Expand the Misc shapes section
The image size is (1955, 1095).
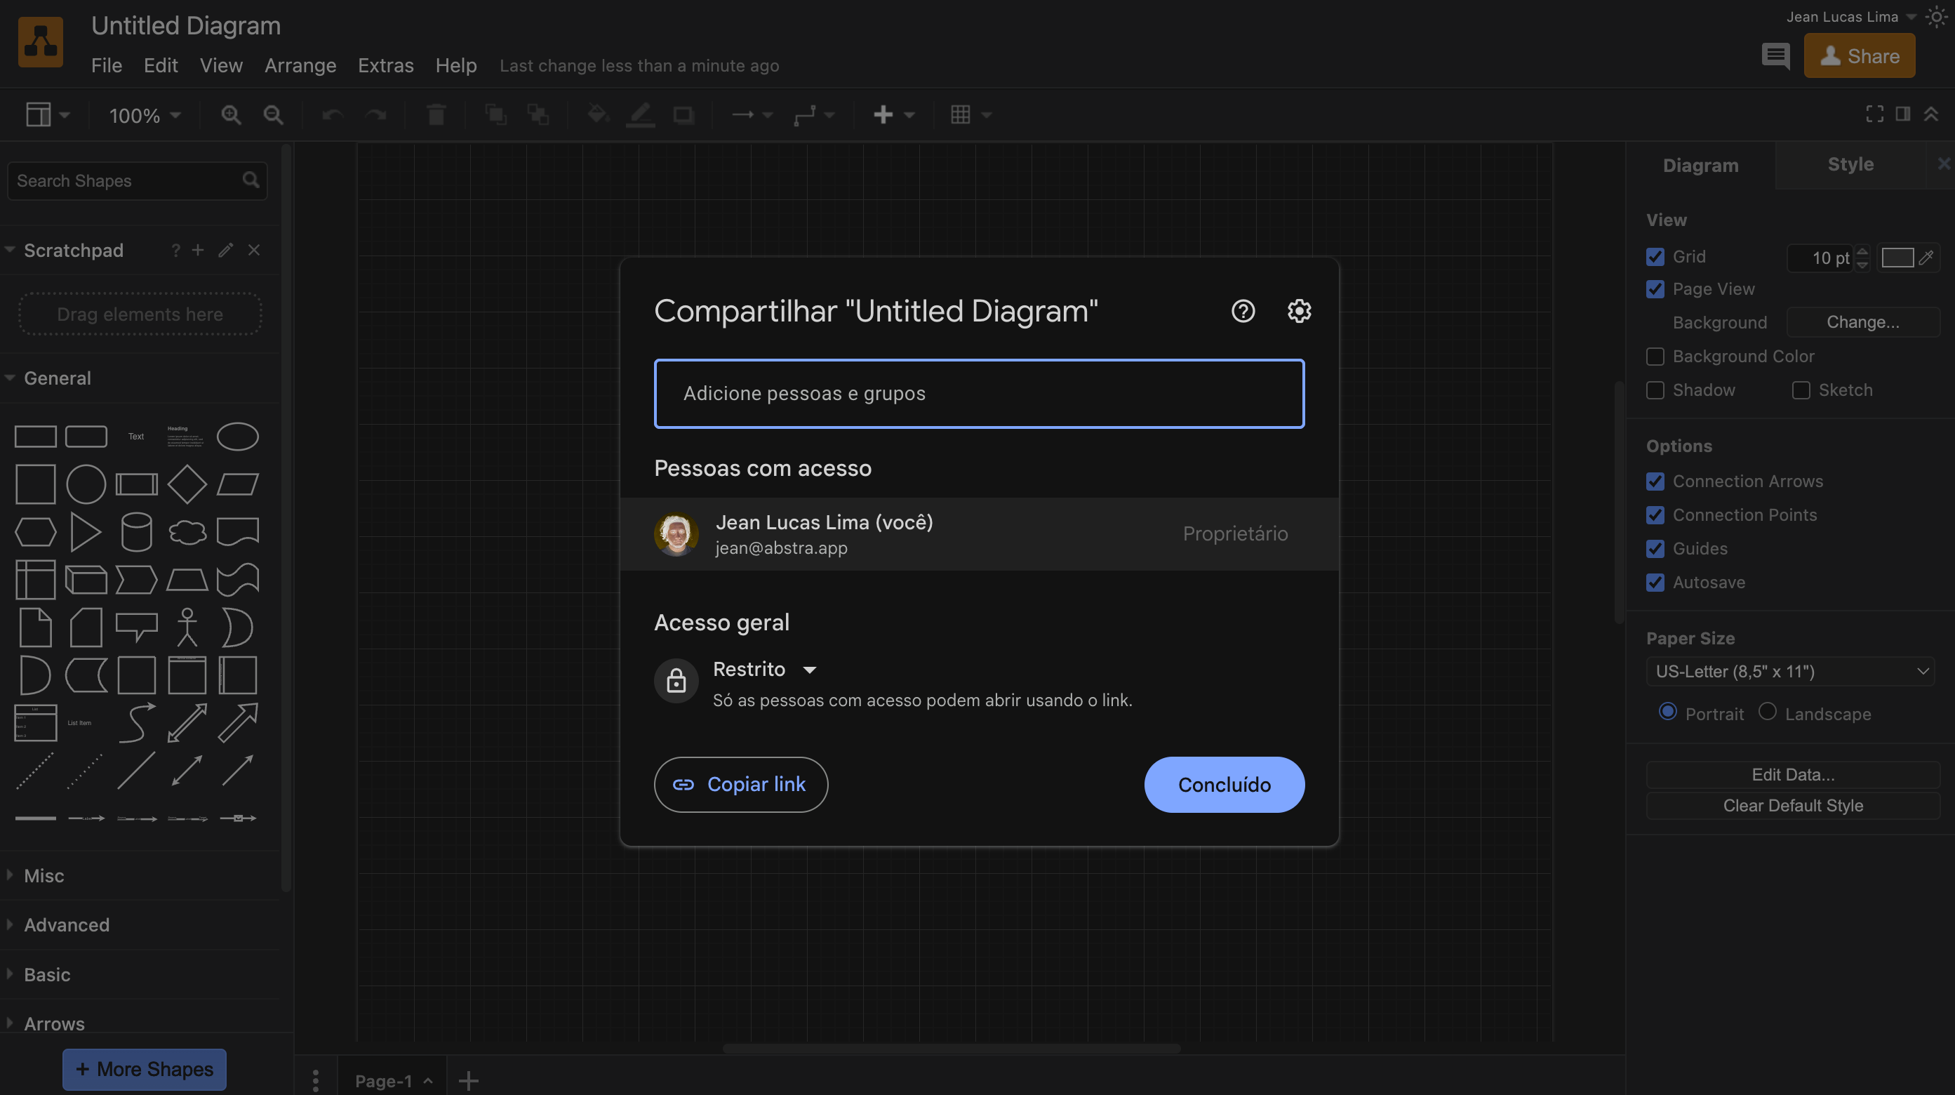pos(44,875)
